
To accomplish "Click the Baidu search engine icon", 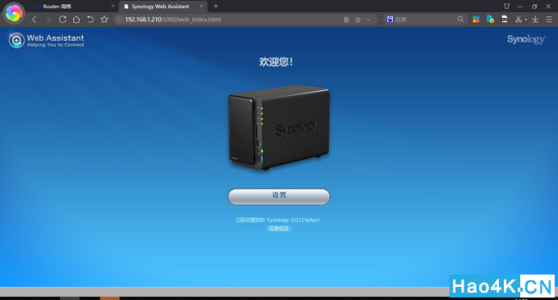I will click(390, 20).
